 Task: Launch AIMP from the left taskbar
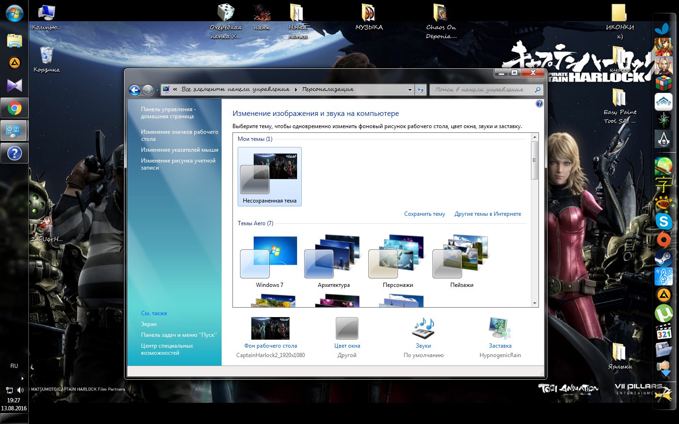point(15,63)
